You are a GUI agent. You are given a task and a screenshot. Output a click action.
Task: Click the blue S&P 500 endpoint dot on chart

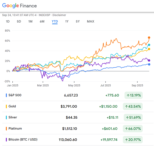pos(149,64)
